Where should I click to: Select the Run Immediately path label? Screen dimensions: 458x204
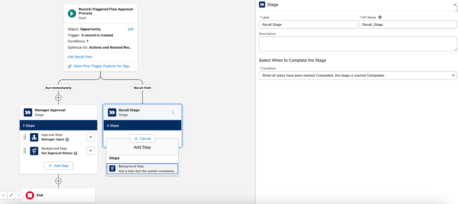58,88
